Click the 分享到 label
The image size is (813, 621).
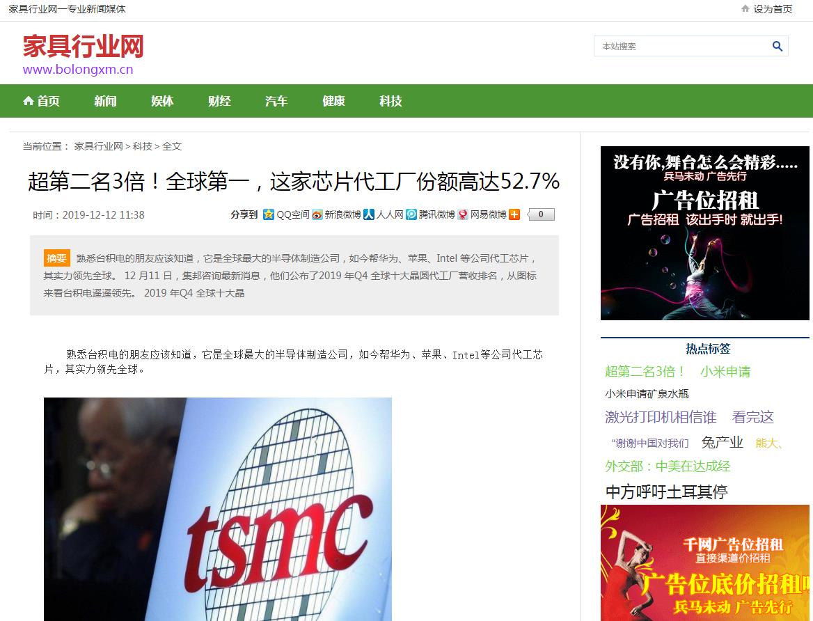244,214
